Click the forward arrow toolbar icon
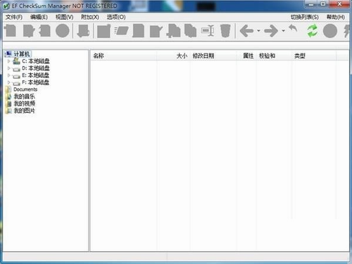Screen dimensions: 352x264 (x=271, y=31)
